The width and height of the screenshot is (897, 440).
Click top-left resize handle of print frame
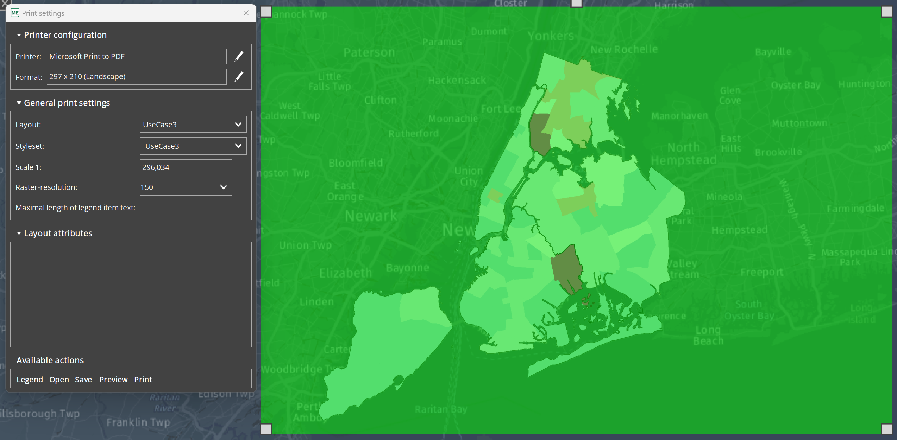tap(266, 12)
